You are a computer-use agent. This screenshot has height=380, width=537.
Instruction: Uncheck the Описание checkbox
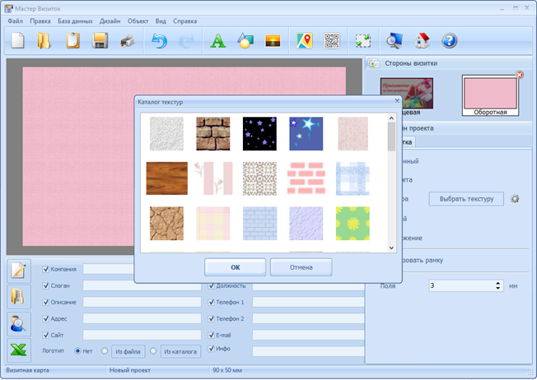45,302
